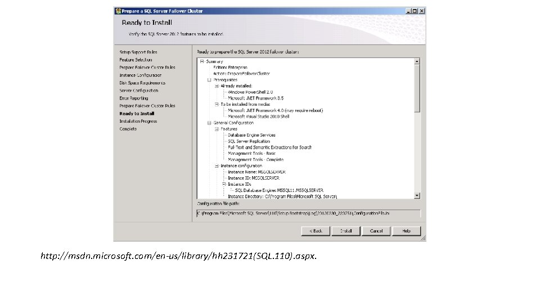Minimize the setup window

click(x=408, y=11)
